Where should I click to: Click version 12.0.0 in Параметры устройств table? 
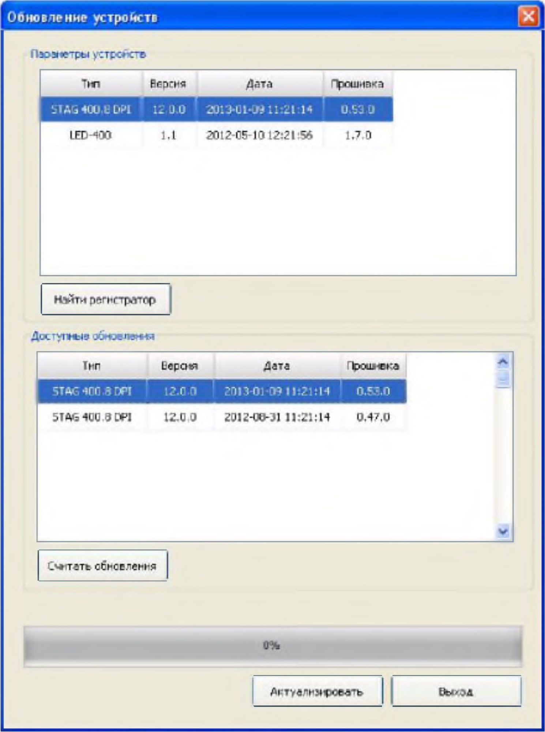pos(169,109)
